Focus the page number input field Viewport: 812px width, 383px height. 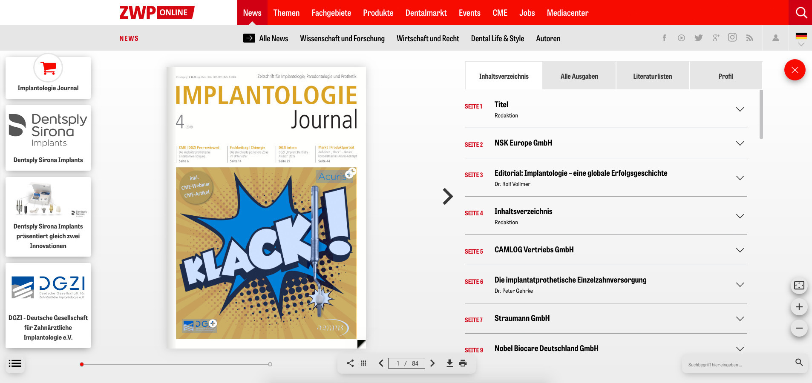[x=406, y=363]
